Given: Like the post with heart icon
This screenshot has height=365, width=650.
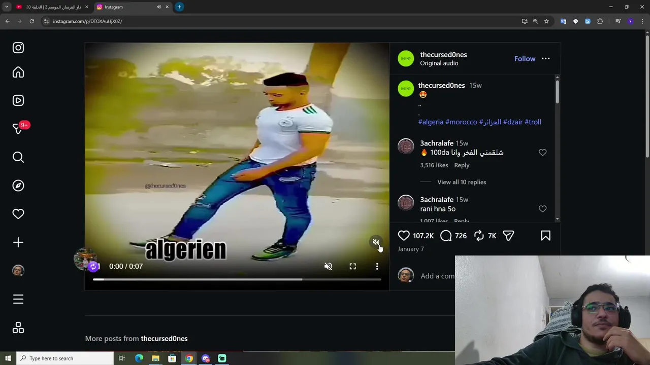Looking at the screenshot, I should (x=404, y=236).
